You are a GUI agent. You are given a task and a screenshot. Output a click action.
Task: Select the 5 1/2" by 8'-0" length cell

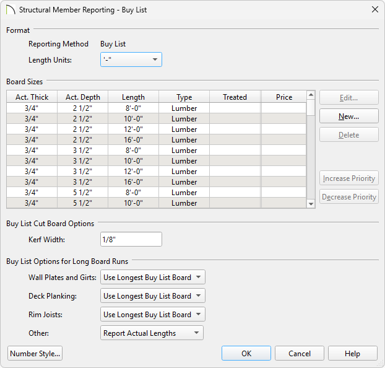click(x=133, y=193)
